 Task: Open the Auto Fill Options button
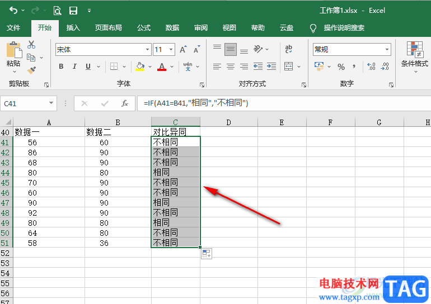tap(207, 254)
